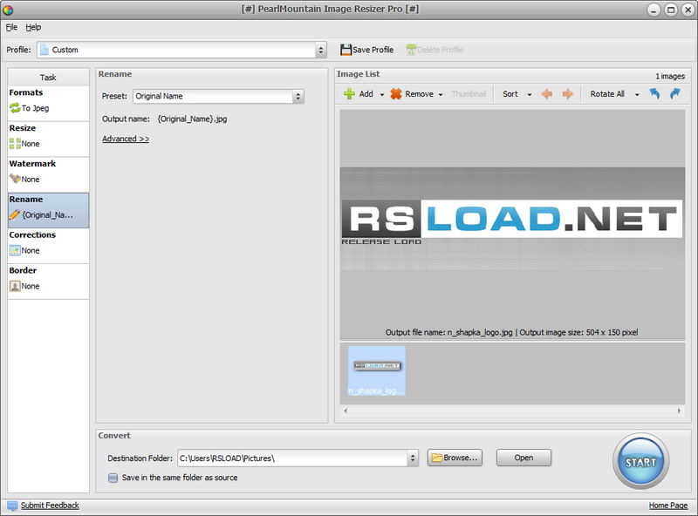Click the To Jpeg green arrows icon
698x516 pixels.
[x=15, y=108]
